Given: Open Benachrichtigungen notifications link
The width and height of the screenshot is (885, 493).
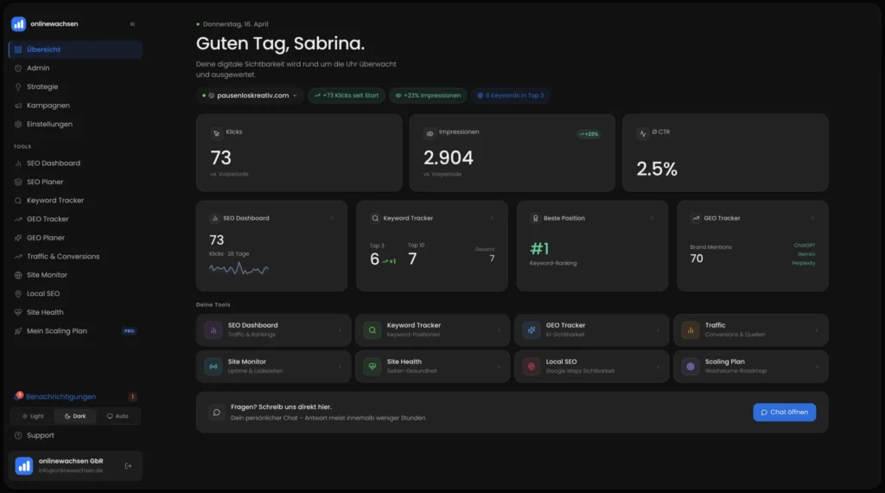Looking at the screenshot, I should (x=60, y=397).
